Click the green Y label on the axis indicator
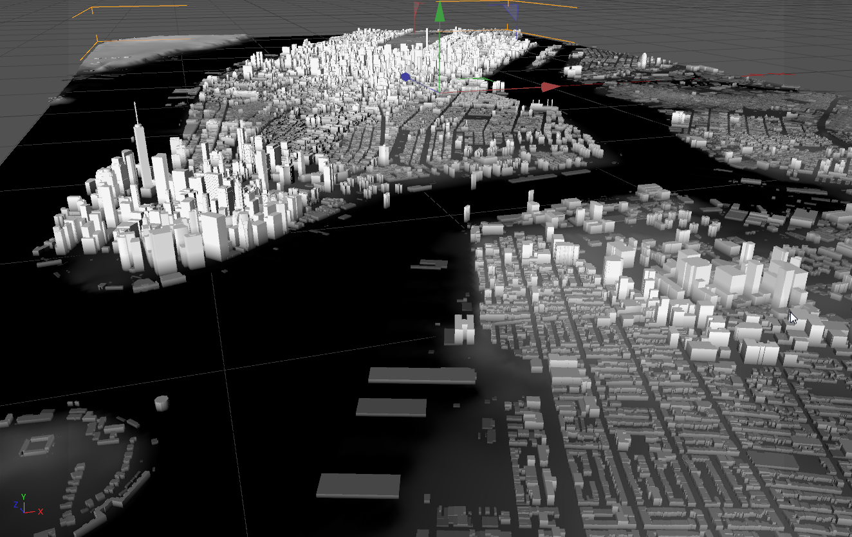Viewport: 852px width, 537px height. tap(23, 496)
